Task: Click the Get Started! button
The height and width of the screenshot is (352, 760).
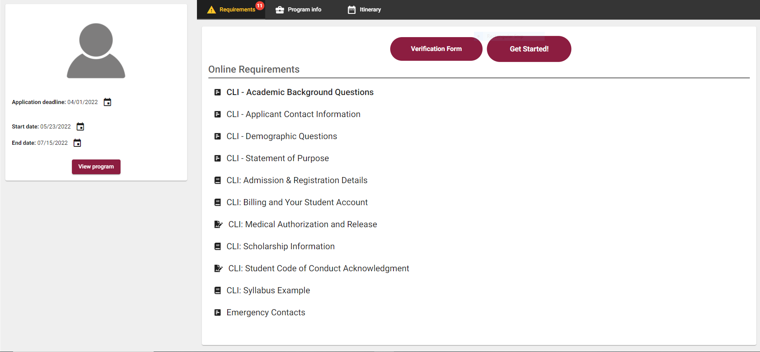Action: click(x=529, y=49)
